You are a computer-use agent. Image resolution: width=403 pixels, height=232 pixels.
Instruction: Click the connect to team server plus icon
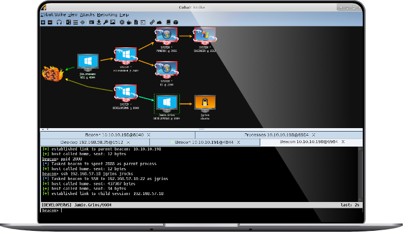pyautogui.click(x=43, y=23)
